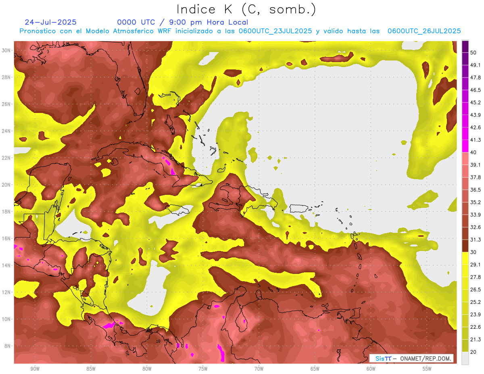Click the colorbar value 37.8
Screen dimensions: 484x374
click(475, 178)
